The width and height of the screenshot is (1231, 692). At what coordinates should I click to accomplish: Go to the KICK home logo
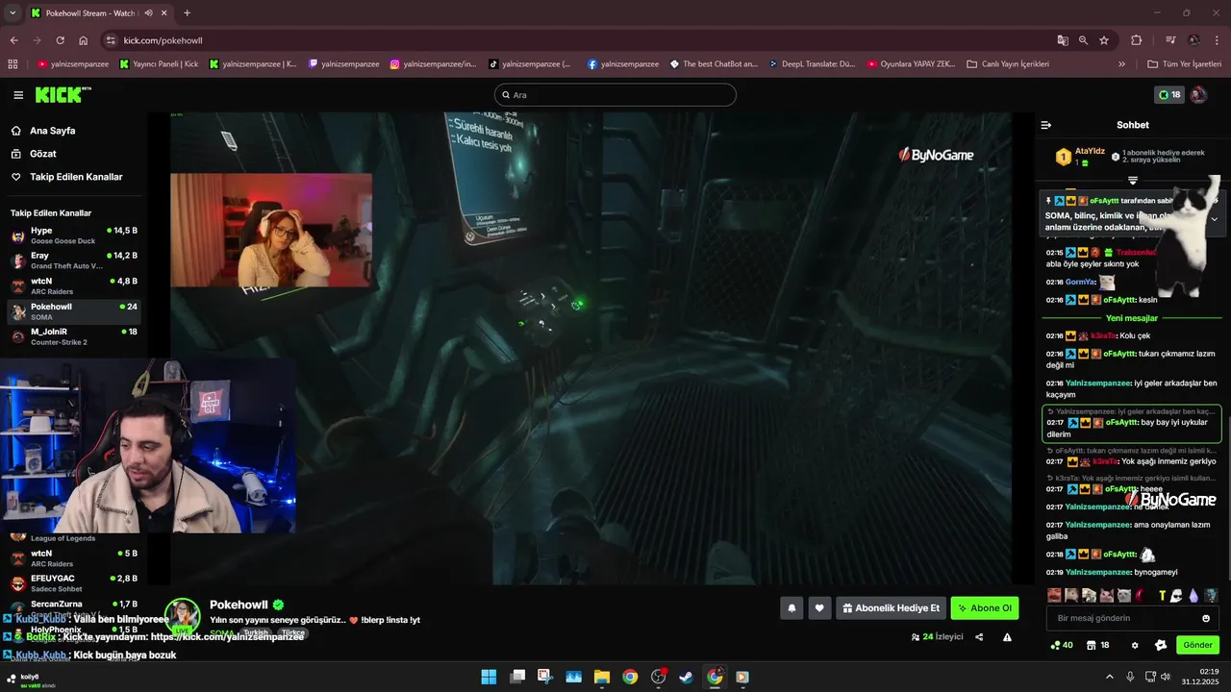pos(63,94)
